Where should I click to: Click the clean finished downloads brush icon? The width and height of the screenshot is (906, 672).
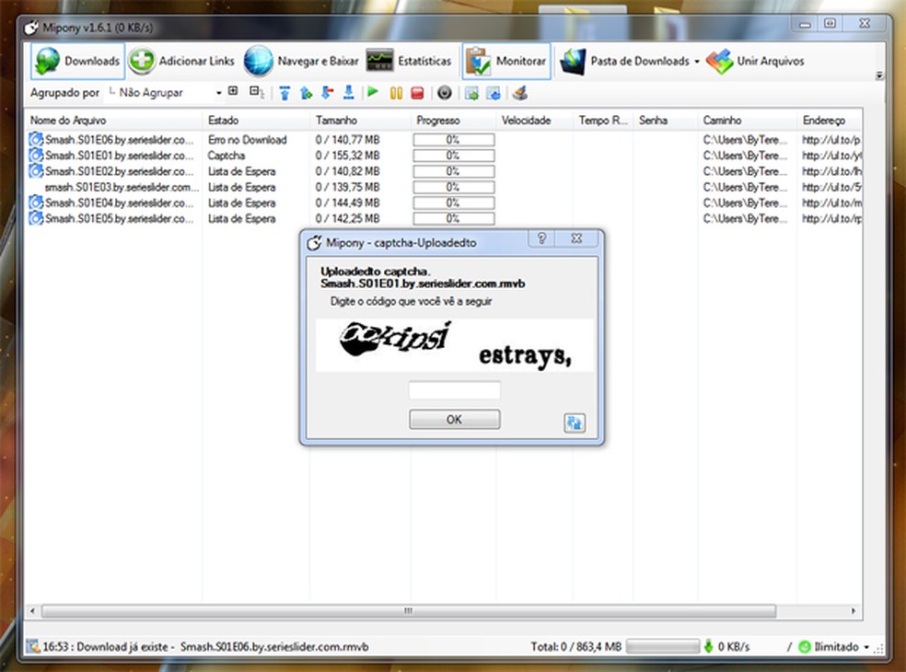coord(520,92)
